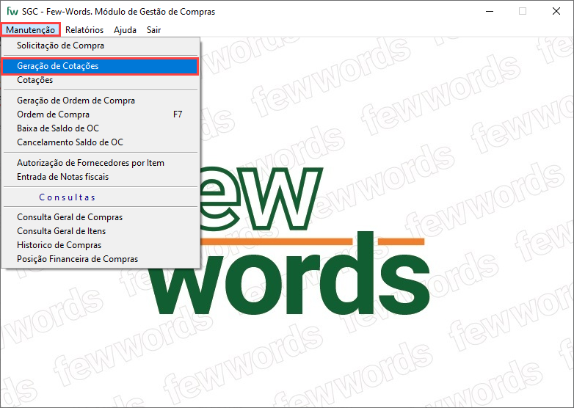
Task: Open Ordem de Compra (F7)
Action: coord(101,114)
